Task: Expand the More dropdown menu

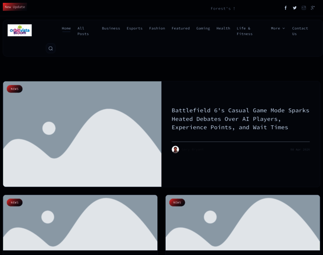Action: point(278,28)
